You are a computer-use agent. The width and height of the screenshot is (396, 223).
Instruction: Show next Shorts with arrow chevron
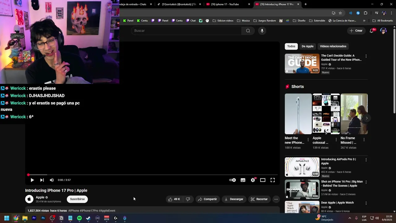367,118
